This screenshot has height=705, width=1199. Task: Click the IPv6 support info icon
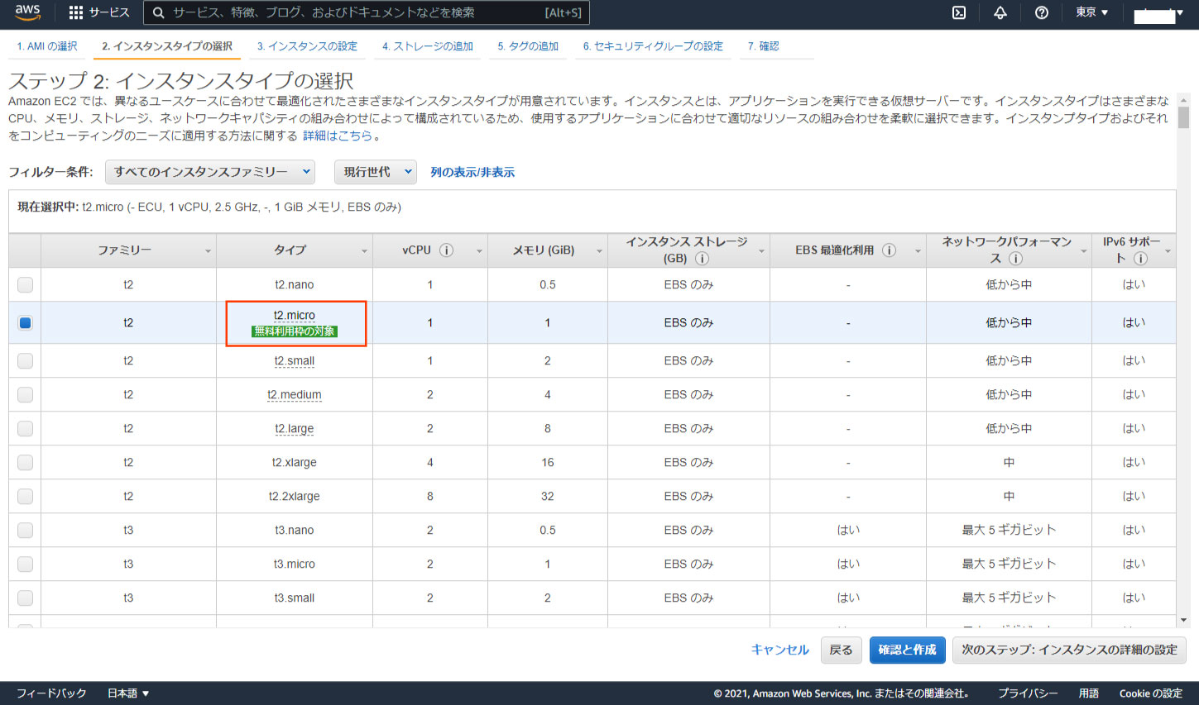pyautogui.click(x=1140, y=258)
